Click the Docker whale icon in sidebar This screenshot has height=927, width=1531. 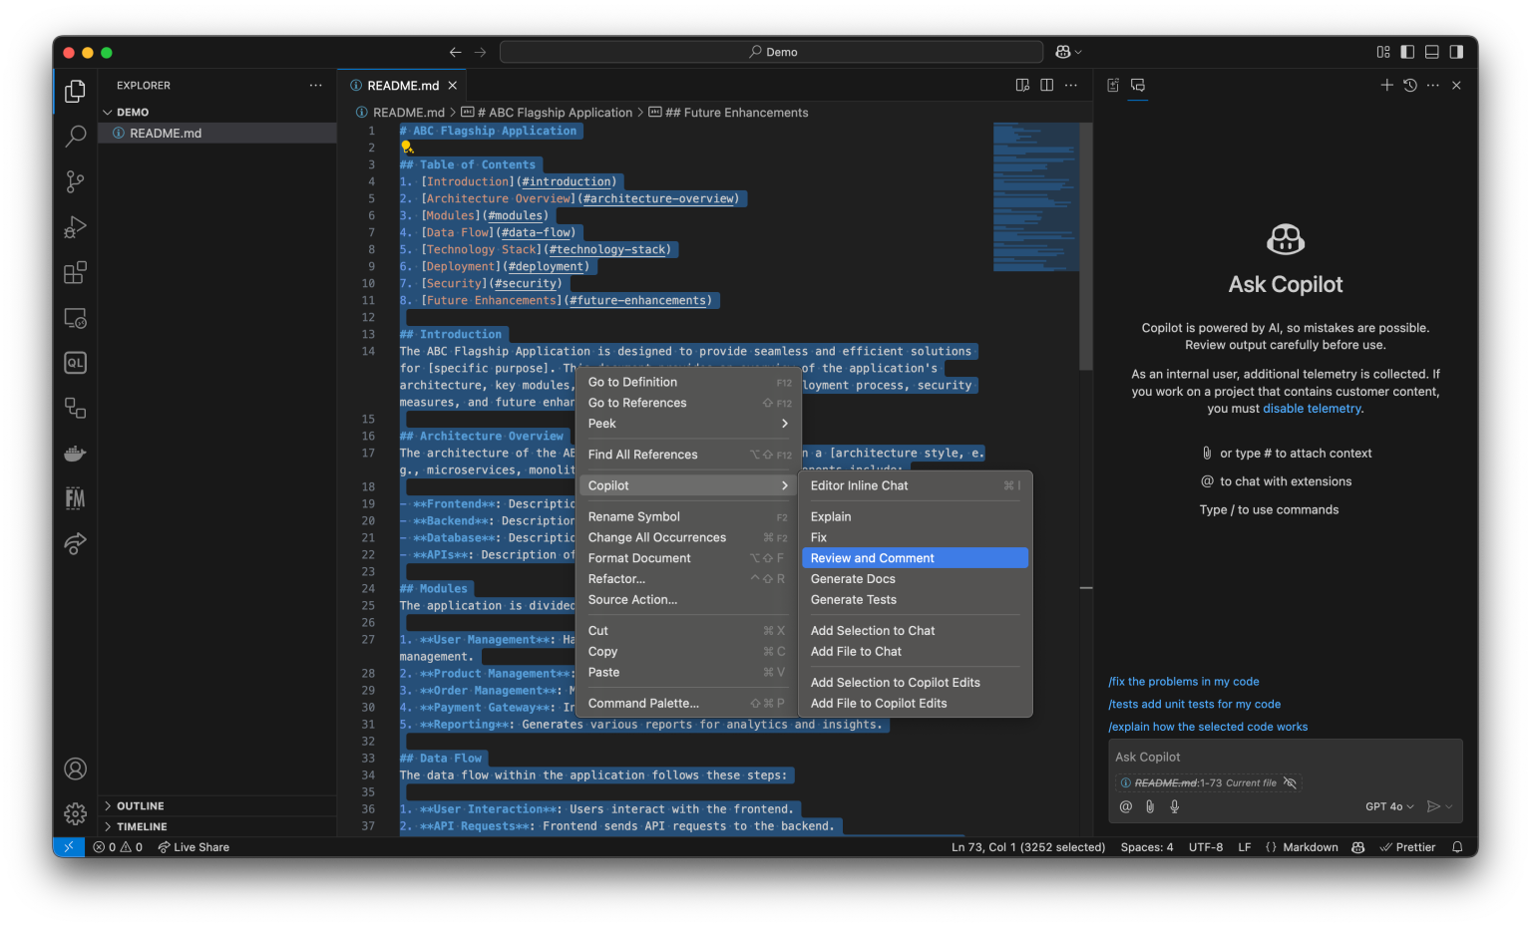coord(75,454)
